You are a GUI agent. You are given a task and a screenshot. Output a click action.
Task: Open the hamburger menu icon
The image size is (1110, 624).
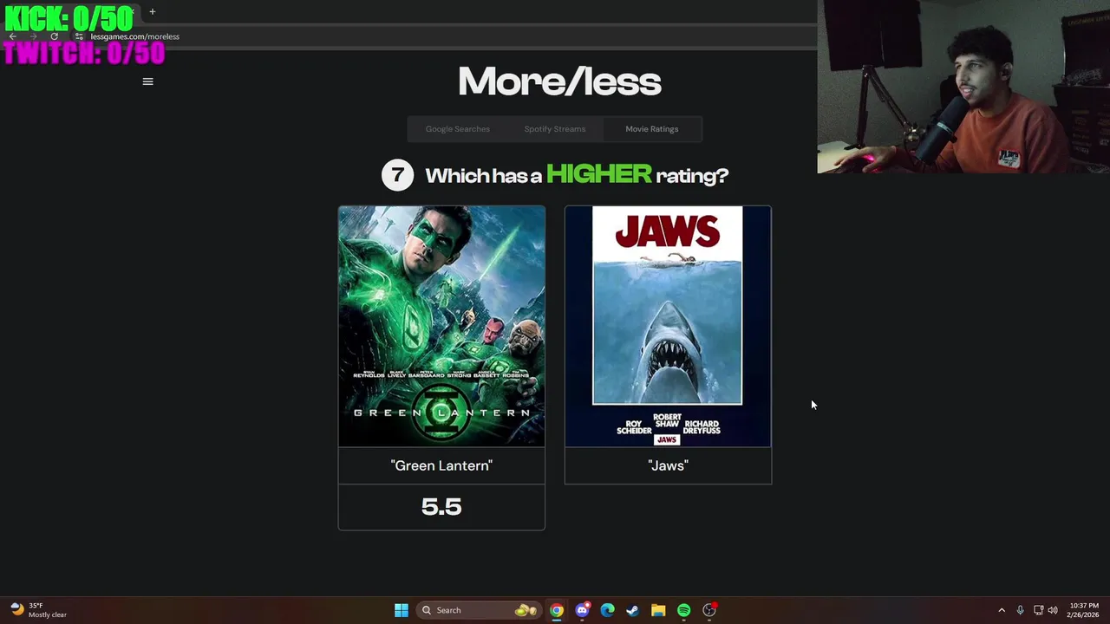coord(147,81)
